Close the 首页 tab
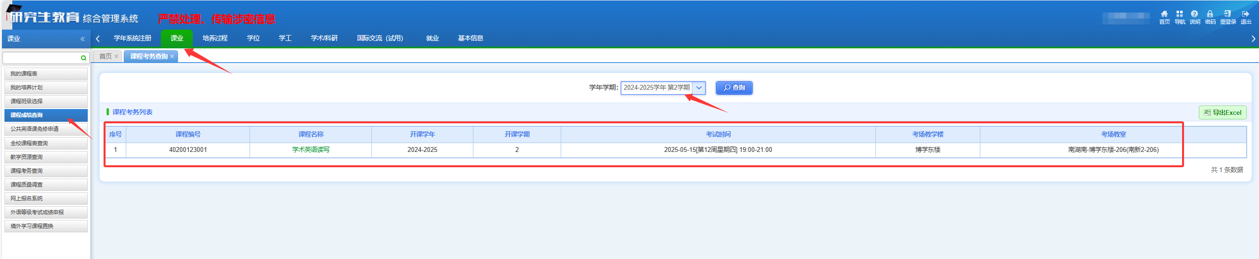Screen dimensions: 1259x259 point(116,57)
